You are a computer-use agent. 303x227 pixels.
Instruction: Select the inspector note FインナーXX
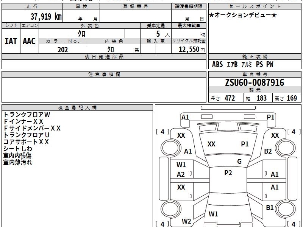(x=23, y=121)
